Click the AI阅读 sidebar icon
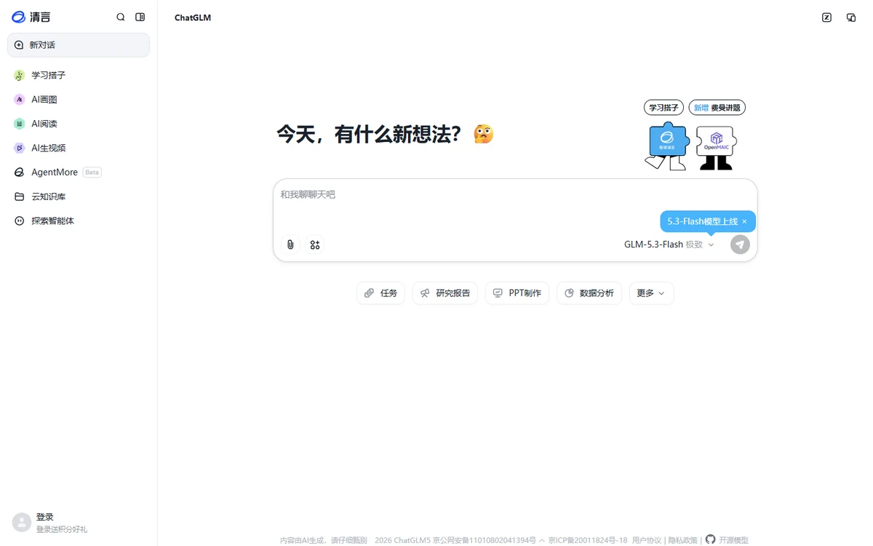 click(x=20, y=124)
